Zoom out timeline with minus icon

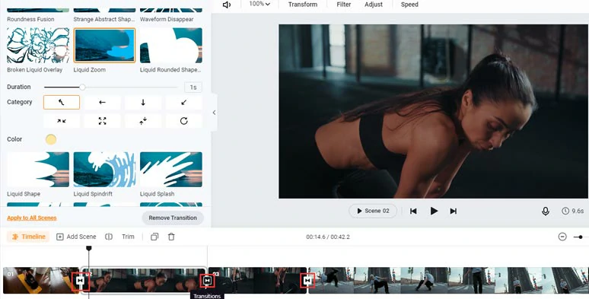pos(562,237)
